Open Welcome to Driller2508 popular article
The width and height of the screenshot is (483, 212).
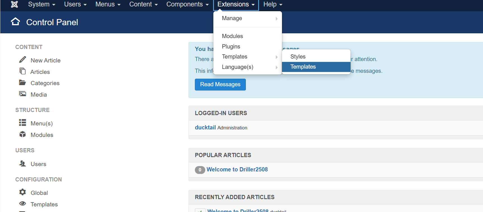click(x=237, y=169)
